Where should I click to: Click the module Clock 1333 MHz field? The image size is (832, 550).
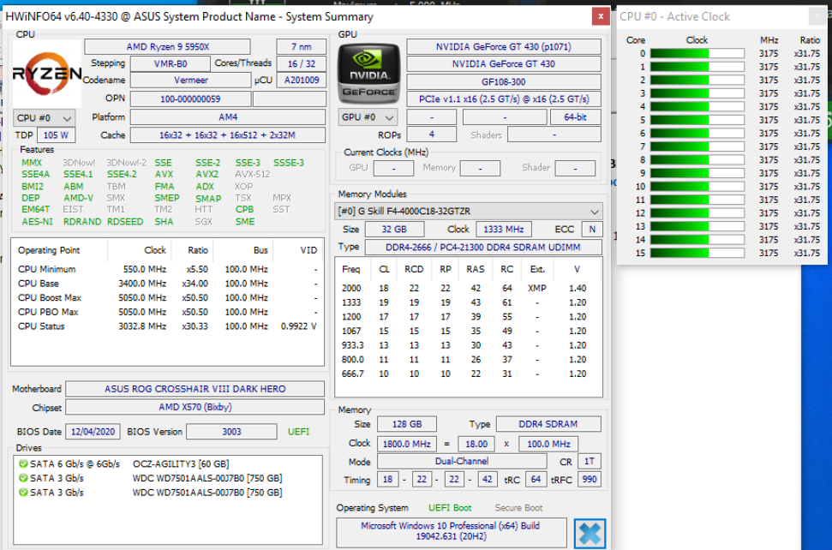[504, 229]
